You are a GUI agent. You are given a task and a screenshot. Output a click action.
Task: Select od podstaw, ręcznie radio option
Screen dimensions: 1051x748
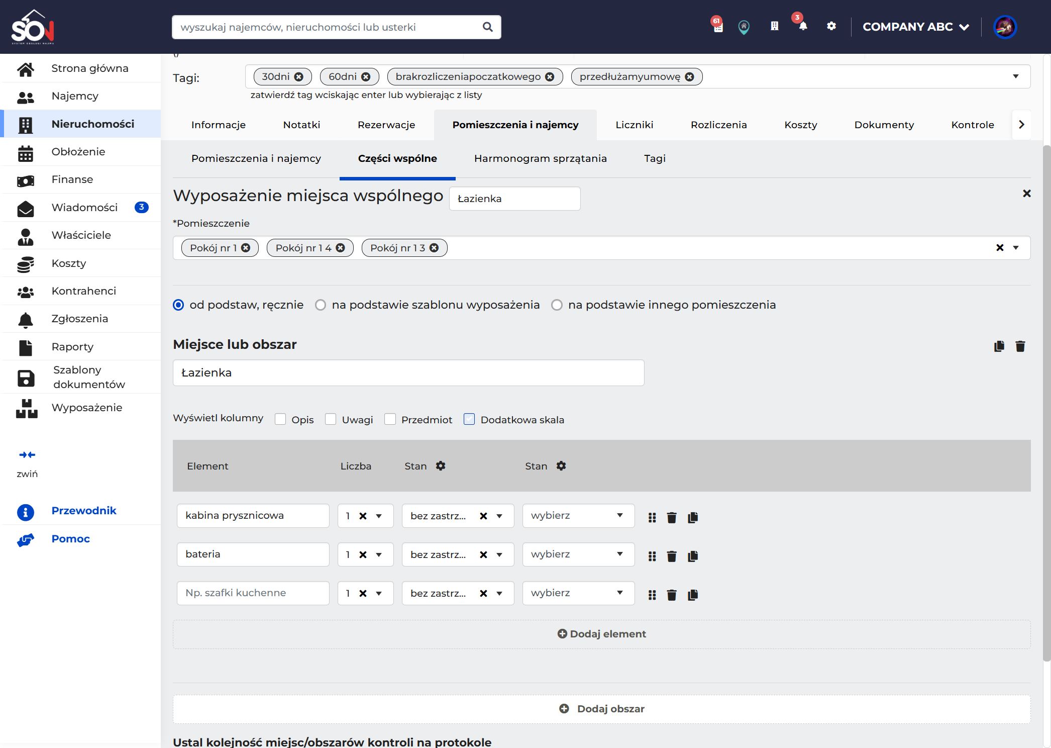coord(178,305)
